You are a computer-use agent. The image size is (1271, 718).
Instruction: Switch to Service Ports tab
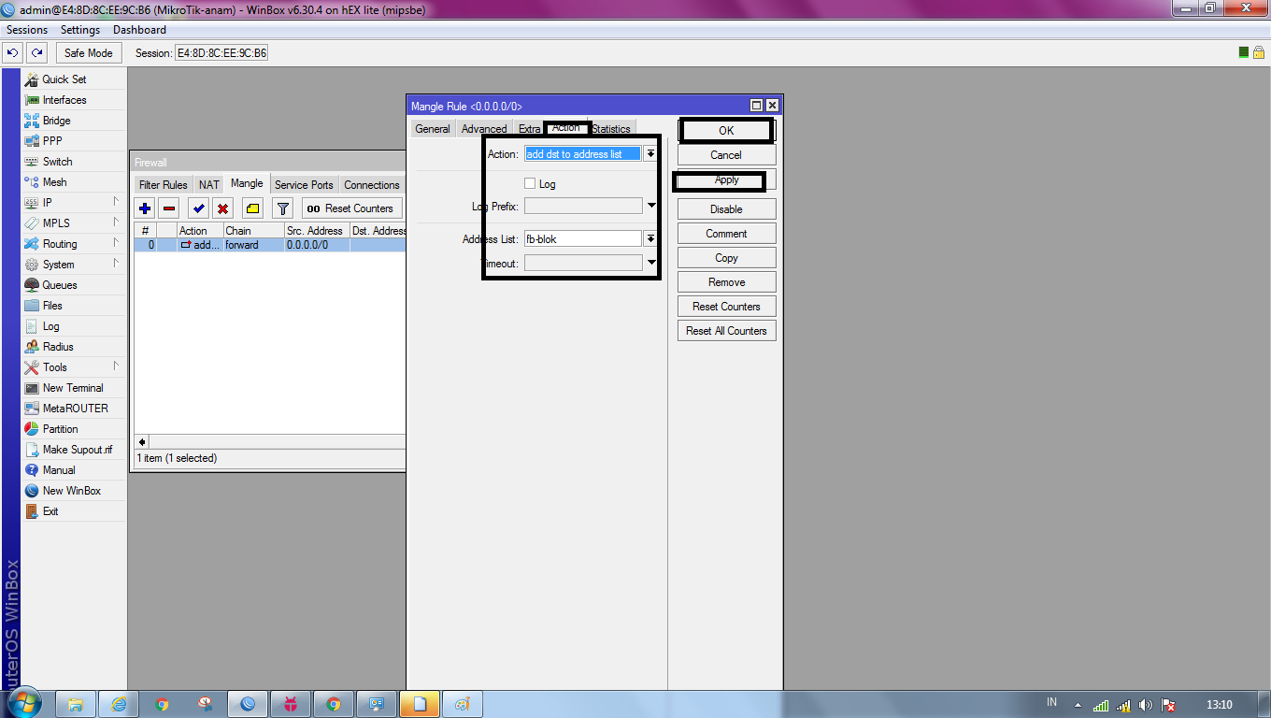[304, 185]
